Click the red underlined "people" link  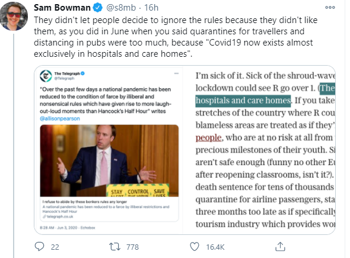point(208,137)
